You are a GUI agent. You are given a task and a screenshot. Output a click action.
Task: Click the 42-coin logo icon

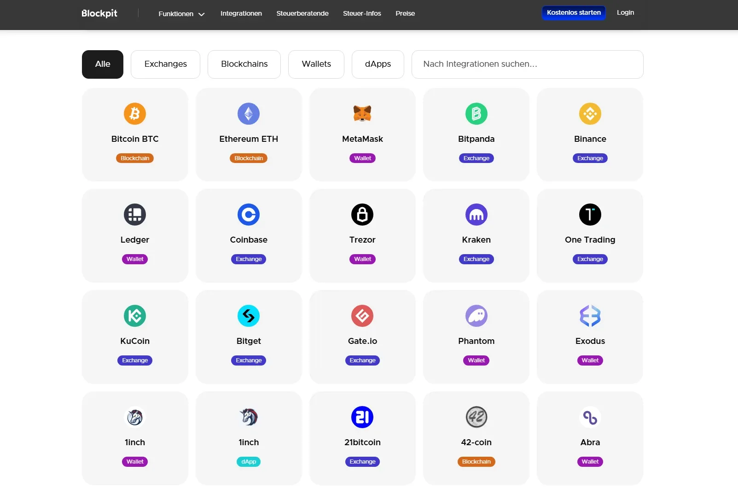(477, 417)
